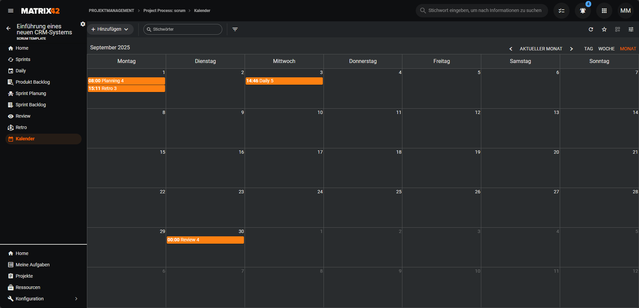Refresh the calendar view
This screenshot has width=639, height=308.
pyautogui.click(x=591, y=29)
